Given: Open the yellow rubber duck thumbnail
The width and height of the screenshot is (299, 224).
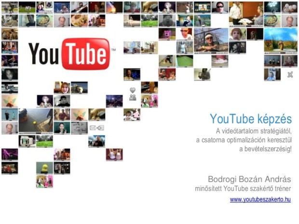Looking at the screenshot, I should point(44,168).
